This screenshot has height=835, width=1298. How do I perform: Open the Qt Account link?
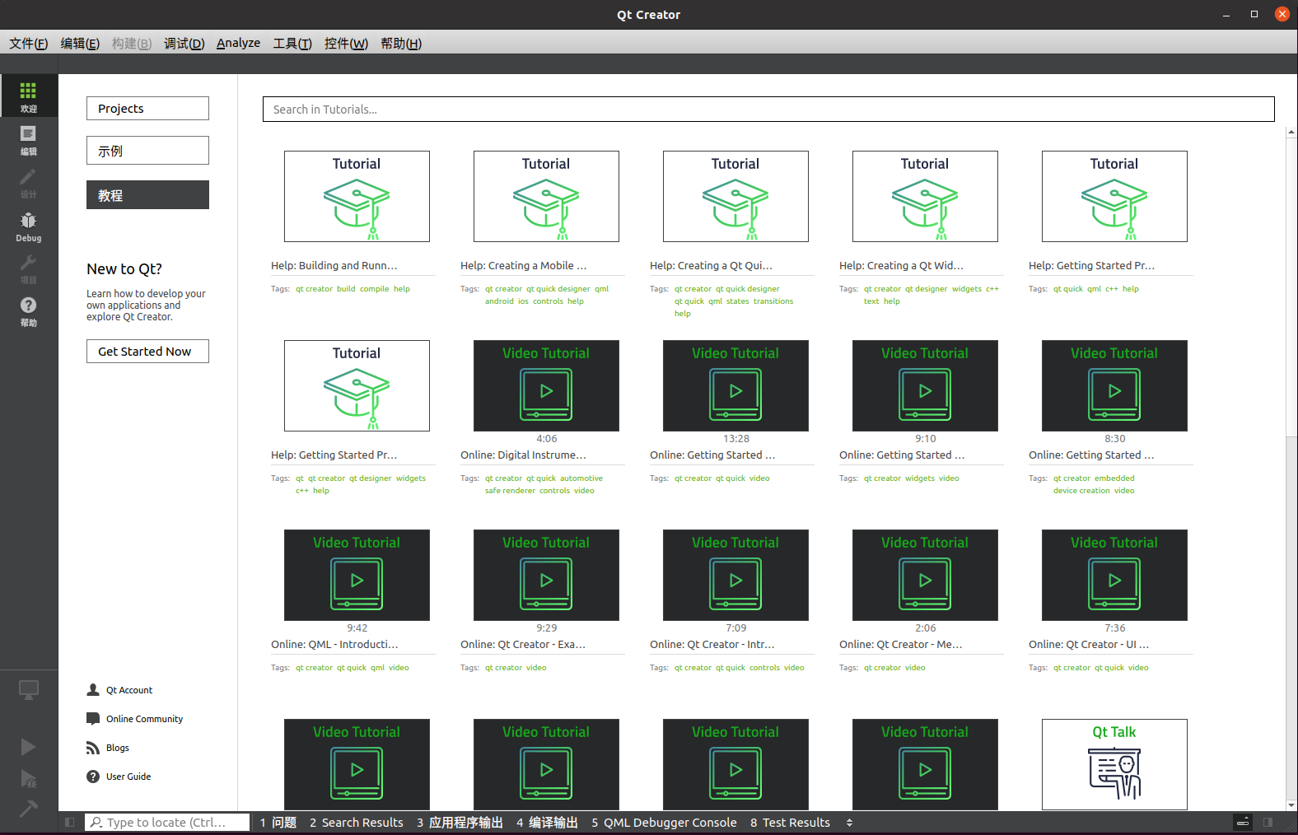click(x=129, y=690)
